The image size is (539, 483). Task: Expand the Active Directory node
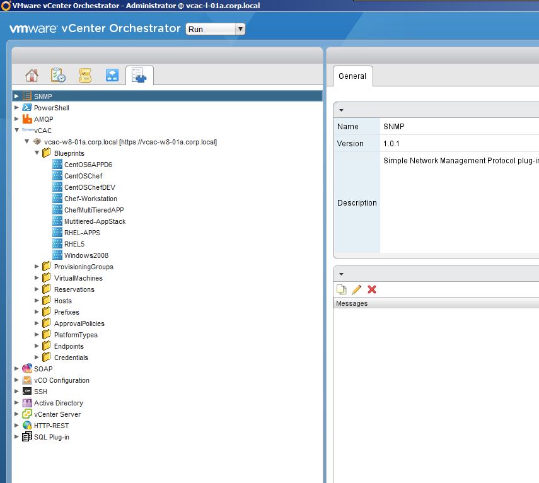(x=16, y=402)
